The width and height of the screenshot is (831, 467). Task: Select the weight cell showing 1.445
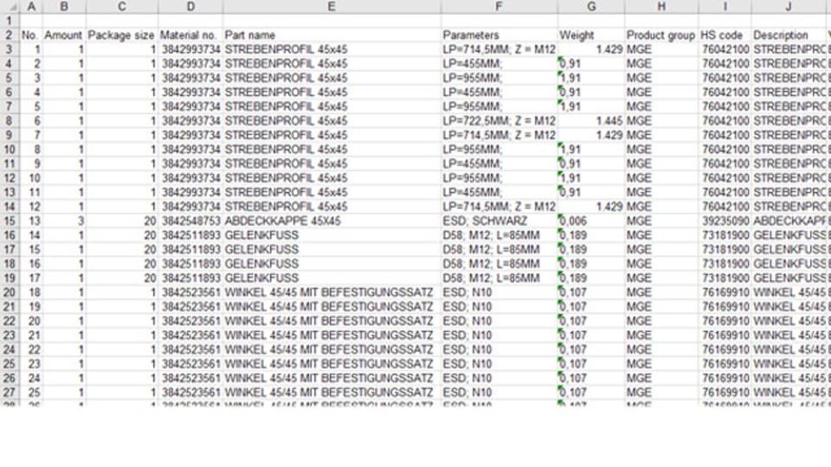point(591,121)
